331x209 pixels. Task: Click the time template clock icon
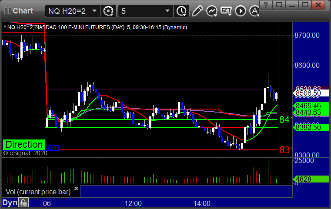181,10
